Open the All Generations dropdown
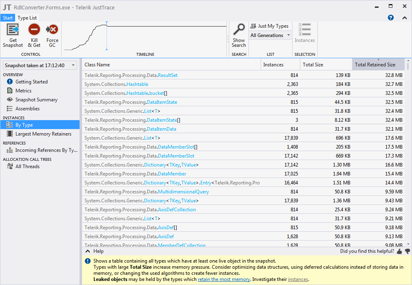 (270, 35)
